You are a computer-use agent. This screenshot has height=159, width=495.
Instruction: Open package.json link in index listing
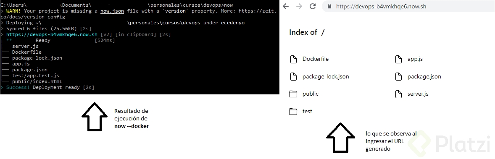tap(424, 76)
